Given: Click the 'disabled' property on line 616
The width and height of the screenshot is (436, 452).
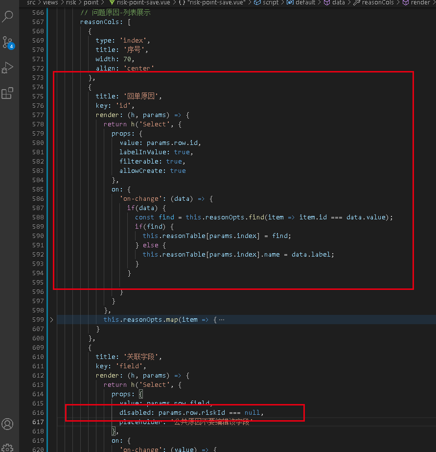Looking at the screenshot, I should point(135,413).
